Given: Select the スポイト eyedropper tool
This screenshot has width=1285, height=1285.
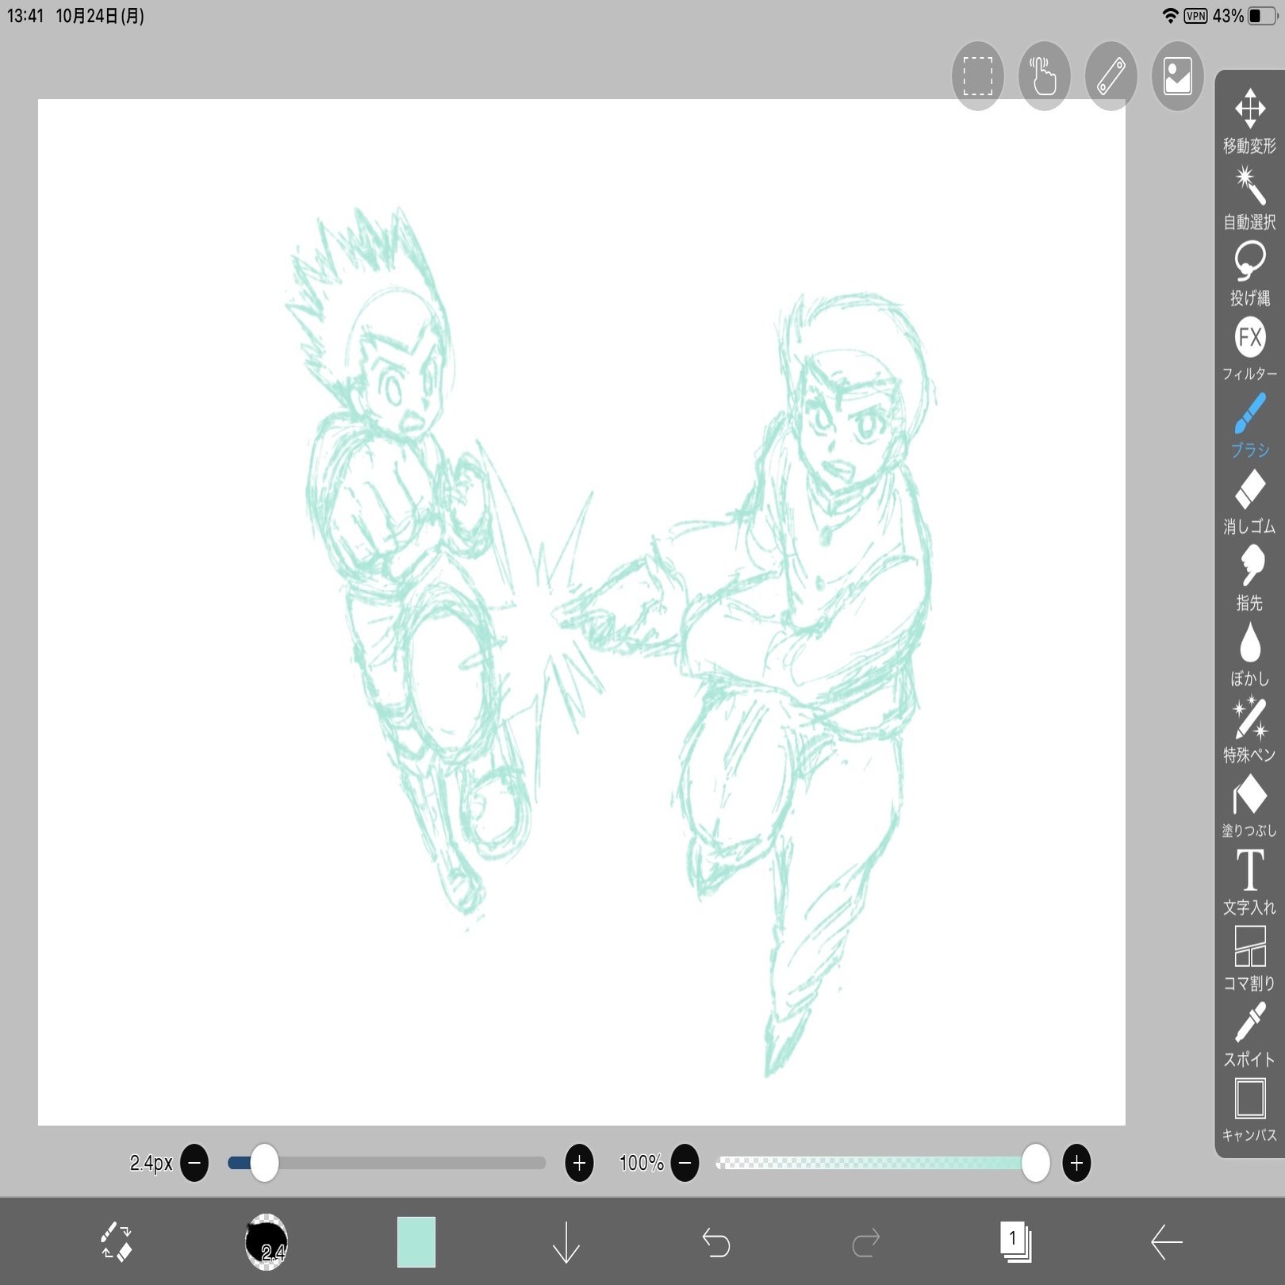Looking at the screenshot, I should [x=1249, y=1035].
